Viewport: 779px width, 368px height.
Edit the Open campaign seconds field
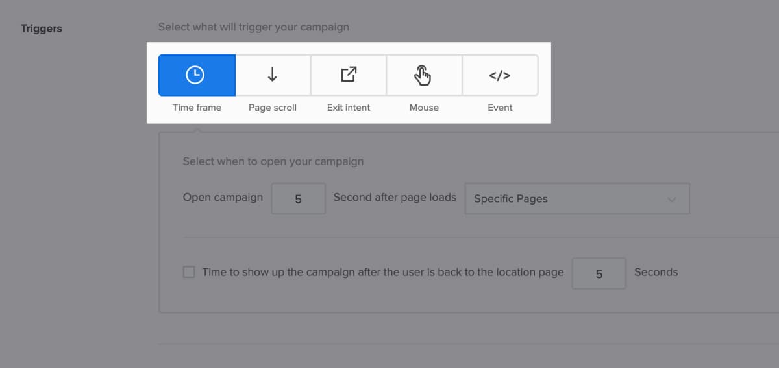[298, 198]
